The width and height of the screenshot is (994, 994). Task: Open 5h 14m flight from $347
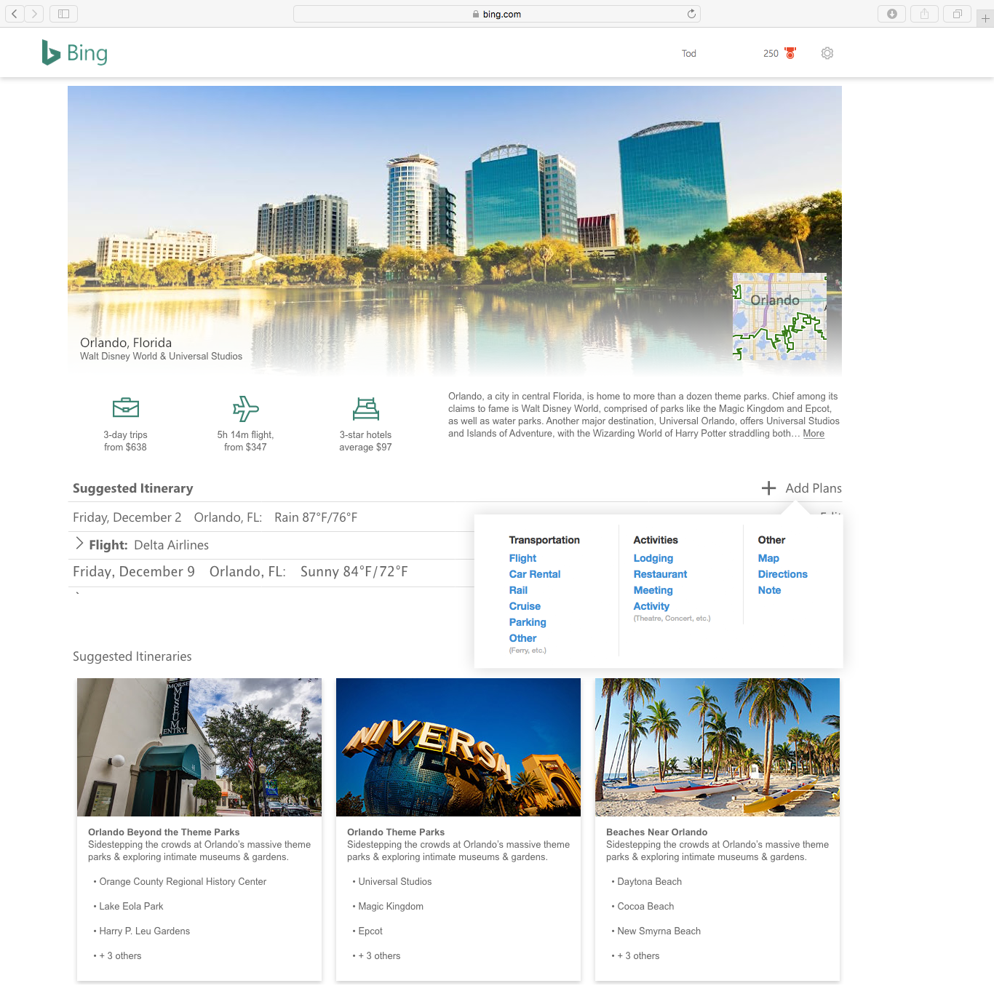pyautogui.click(x=245, y=441)
